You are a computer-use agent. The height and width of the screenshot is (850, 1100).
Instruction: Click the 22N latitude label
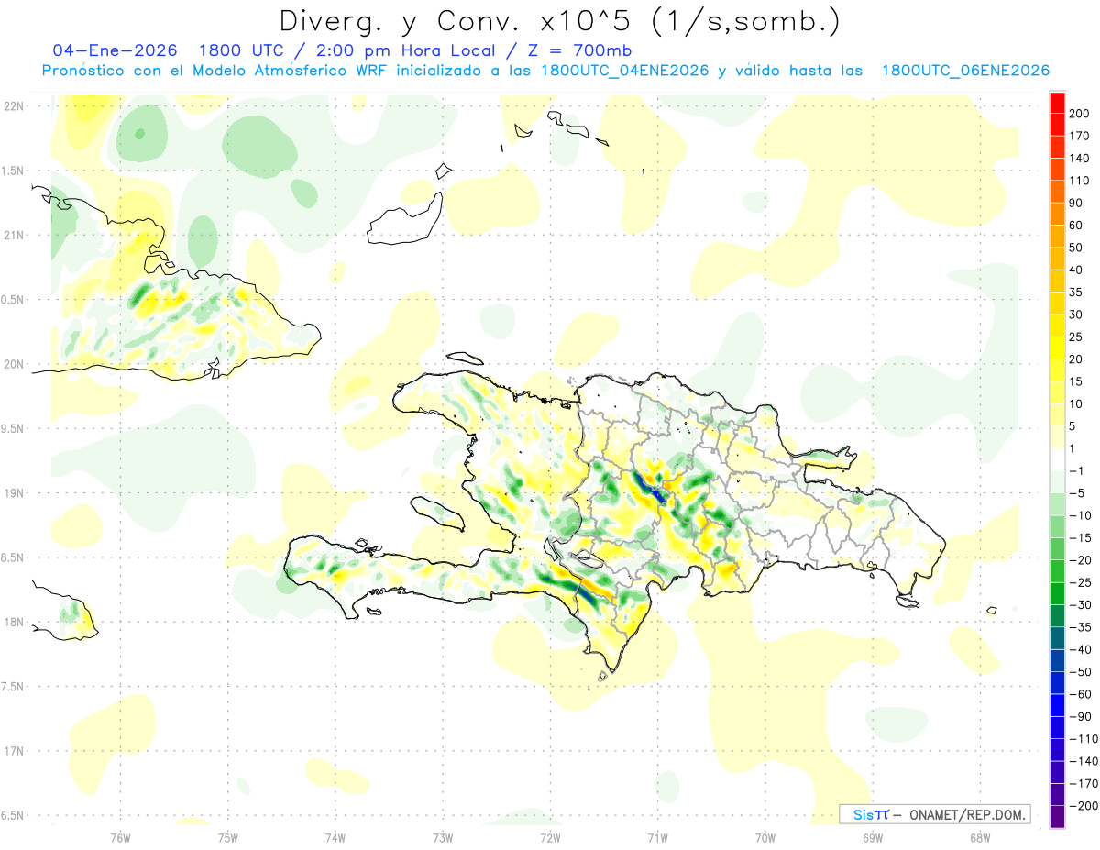click(14, 105)
